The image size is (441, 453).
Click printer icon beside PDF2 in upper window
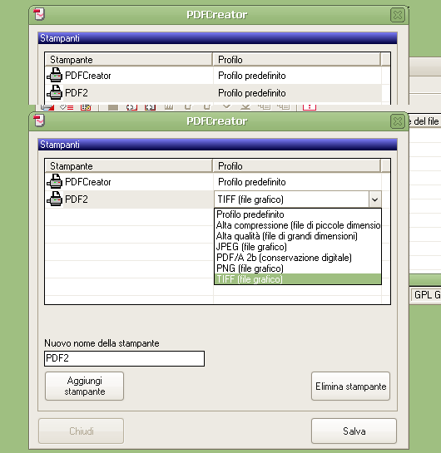tap(54, 93)
